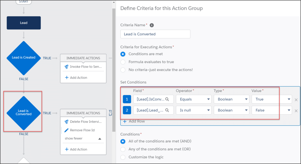The image size is (301, 164).
Task: Select the Lead is Created criteria diamond
Action: (24, 58)
